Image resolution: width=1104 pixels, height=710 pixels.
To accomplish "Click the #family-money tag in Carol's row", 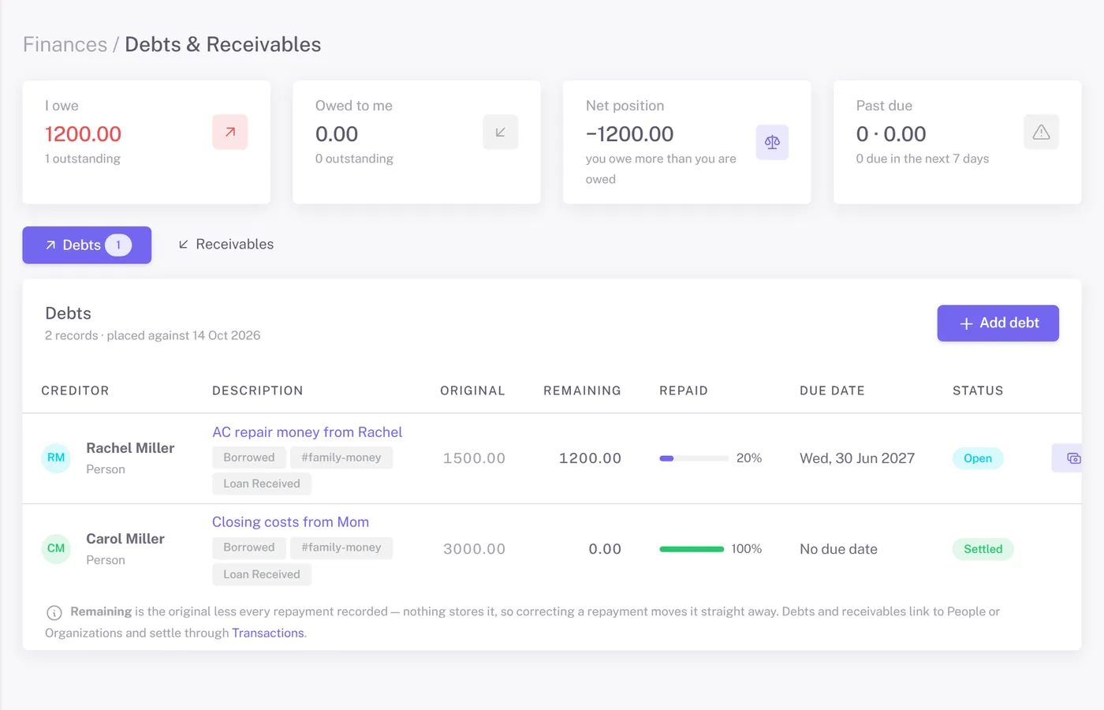I will tap(341, 547).
